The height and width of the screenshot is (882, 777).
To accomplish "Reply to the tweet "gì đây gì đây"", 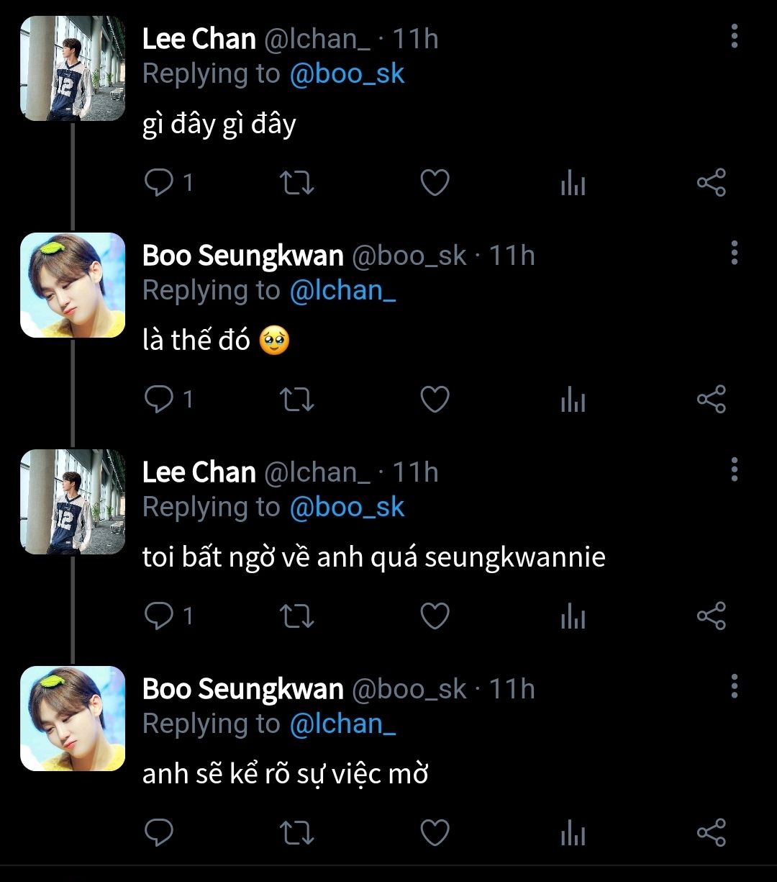I will pyautogui.click(x=159, y=182).
